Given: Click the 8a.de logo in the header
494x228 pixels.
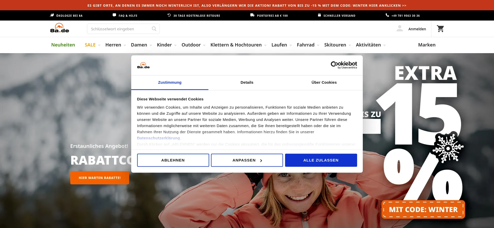Looking at the screenshot, I should click(59, 28).
